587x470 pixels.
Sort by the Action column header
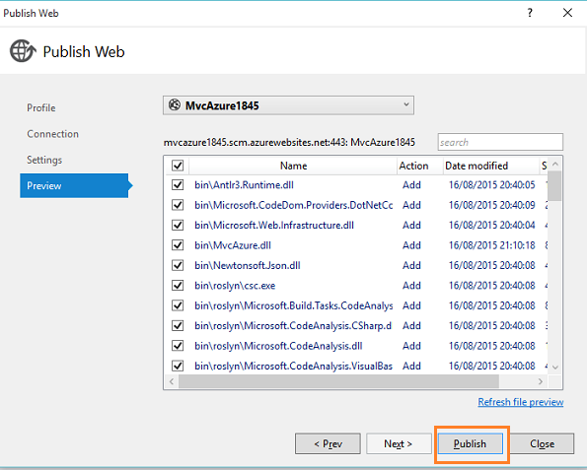pyautogui.click(x=420, y=166)
